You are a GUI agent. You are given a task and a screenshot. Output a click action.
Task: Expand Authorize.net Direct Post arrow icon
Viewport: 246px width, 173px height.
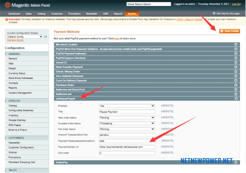click(x=236, y=90)
